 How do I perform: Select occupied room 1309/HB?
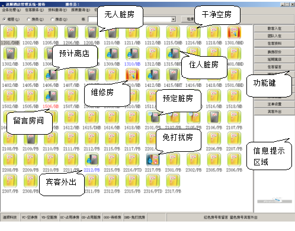tap(112, 54)
